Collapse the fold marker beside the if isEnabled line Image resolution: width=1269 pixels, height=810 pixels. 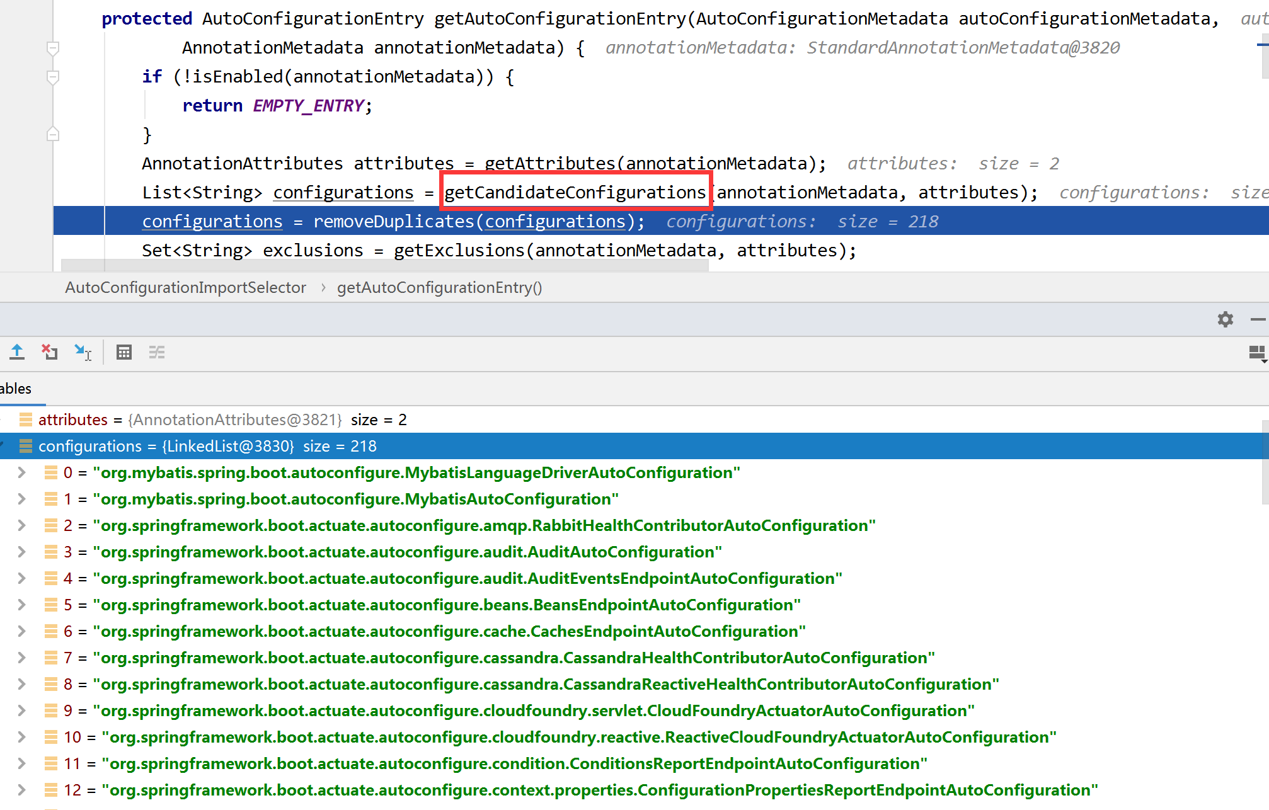53,77
